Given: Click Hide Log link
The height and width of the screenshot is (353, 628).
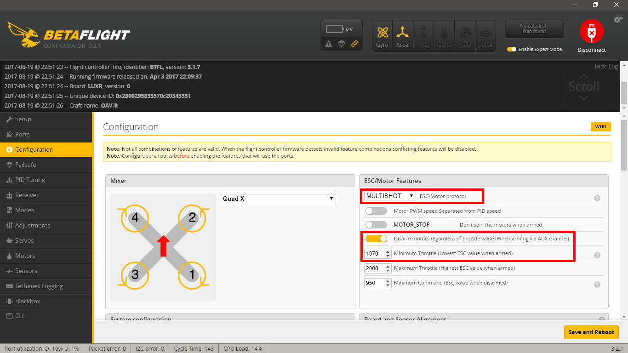Looking at the screenshot, I should click(606, 67).
